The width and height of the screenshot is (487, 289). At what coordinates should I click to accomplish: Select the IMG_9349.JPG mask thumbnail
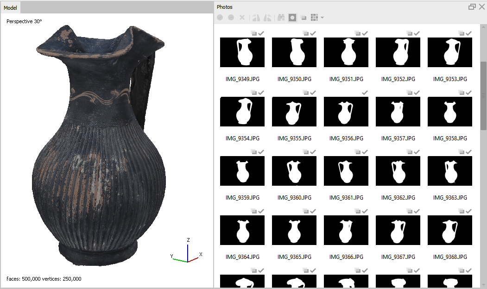(x=242, y=52)
